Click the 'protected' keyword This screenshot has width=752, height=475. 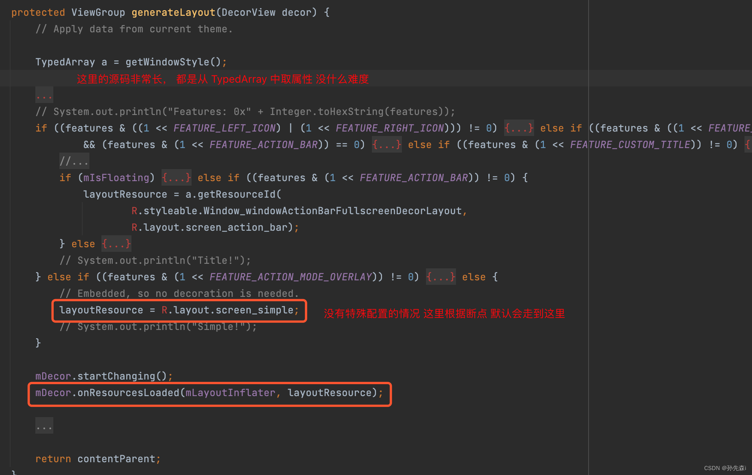click(x=38, y=12)
